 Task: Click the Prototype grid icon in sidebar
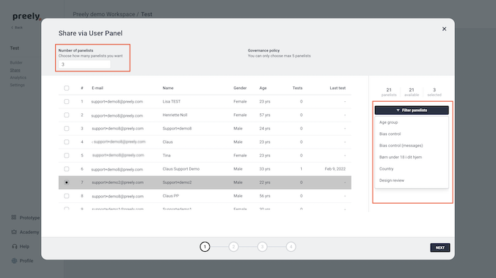[14, 217]
